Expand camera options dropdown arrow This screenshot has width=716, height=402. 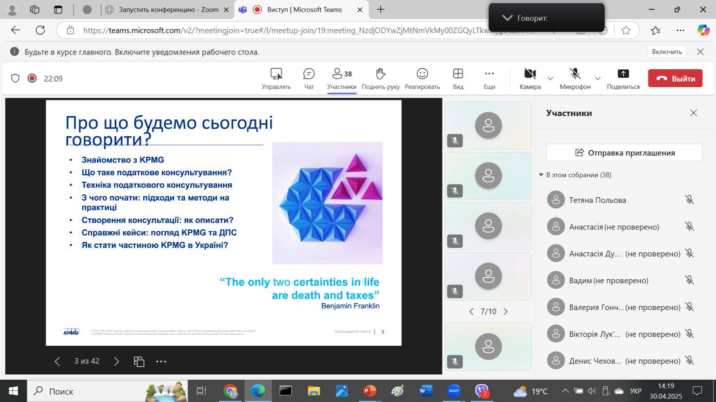click(x=550, y=79)
